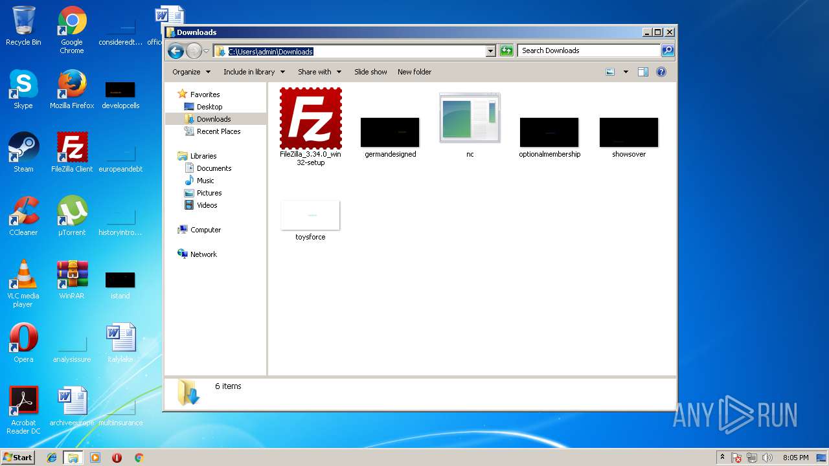Select the italylake Word document
Viewport: 829px width, 466px height.
(120, 343)
